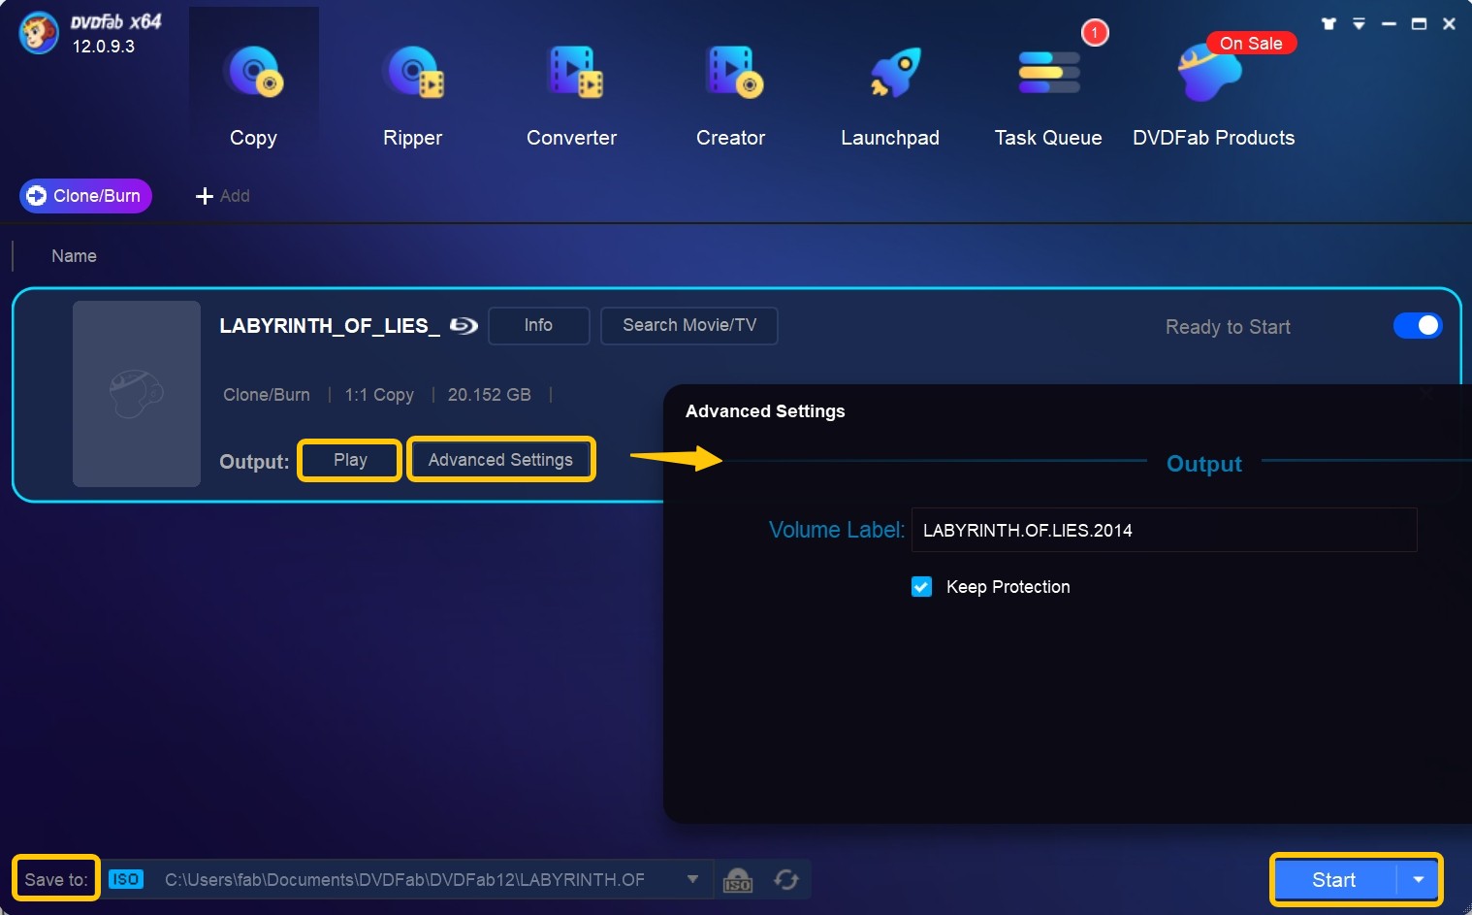The width and height of the screenshot is (1472, 915).
Task: Edit the Volume Label field
Action: click(1164, 531)
